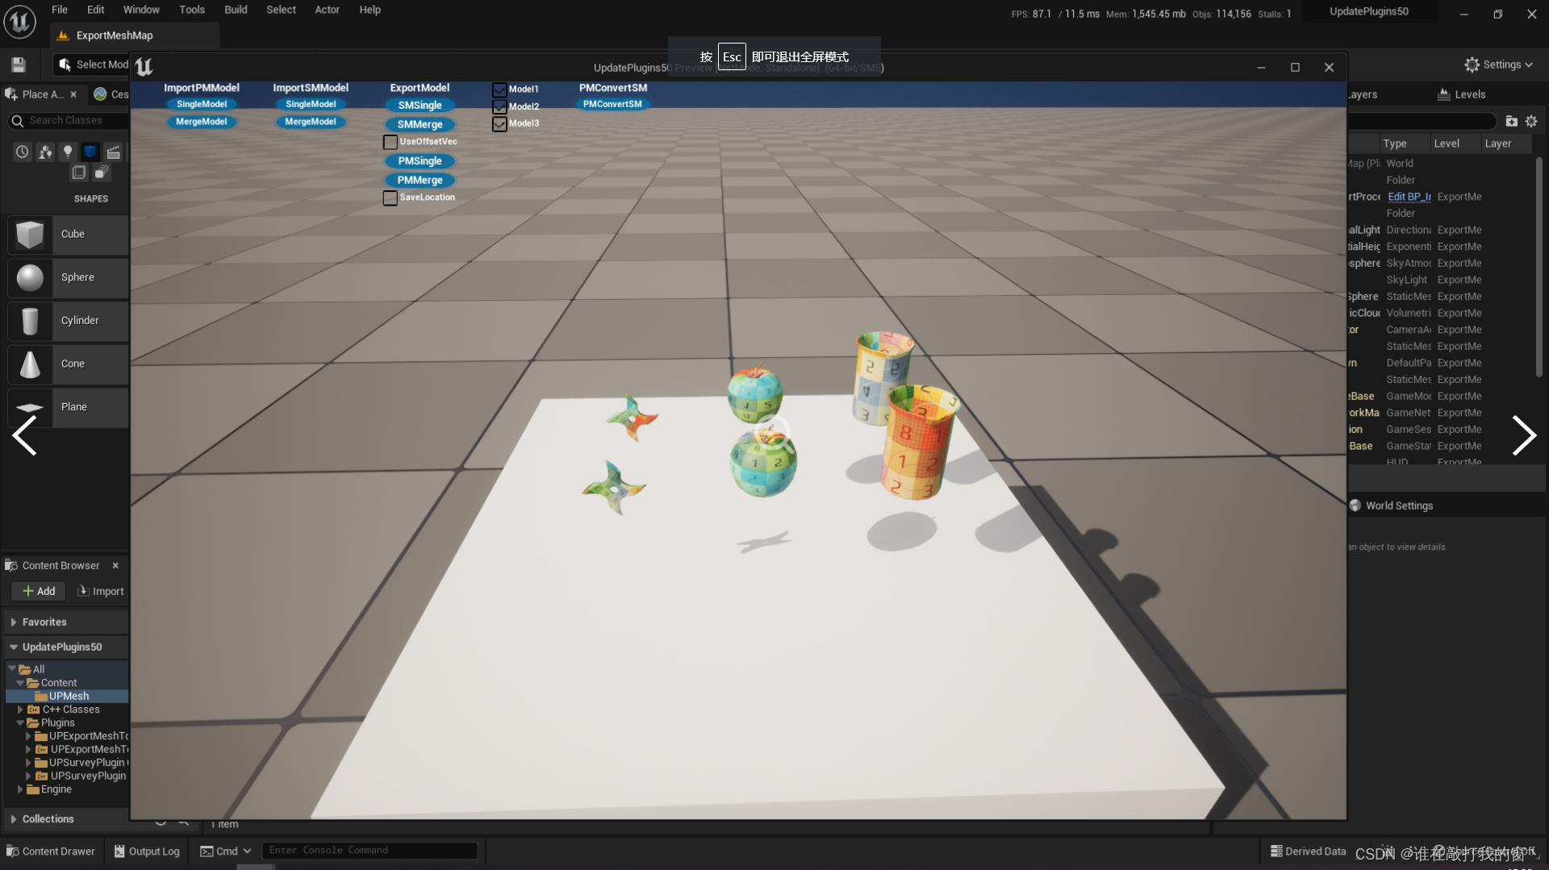This screenshot has height=870, width=1549.
Task: Open the Outliner settings gear
Action: (1532, 121)
